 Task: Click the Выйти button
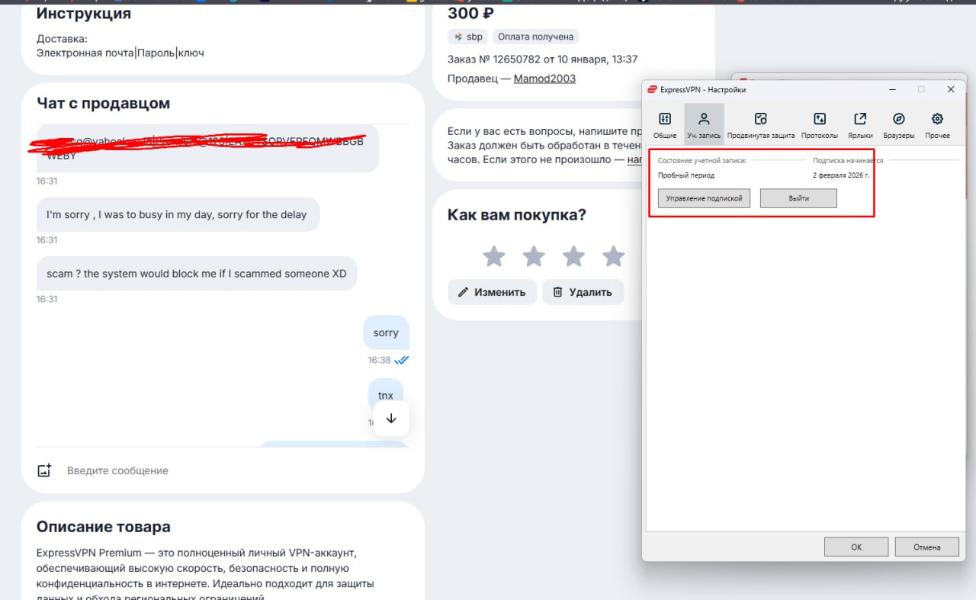pyautogui.click(x=798, y=198)
